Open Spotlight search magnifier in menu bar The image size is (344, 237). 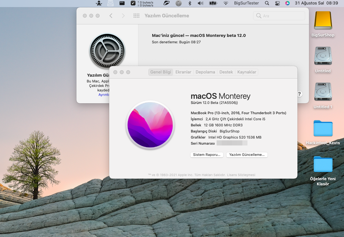click(x=267, y=3)
